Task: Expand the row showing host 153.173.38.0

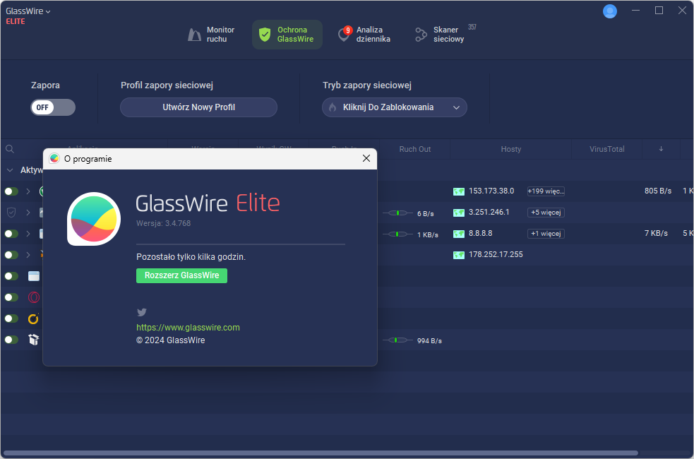Action: [28, 191]
